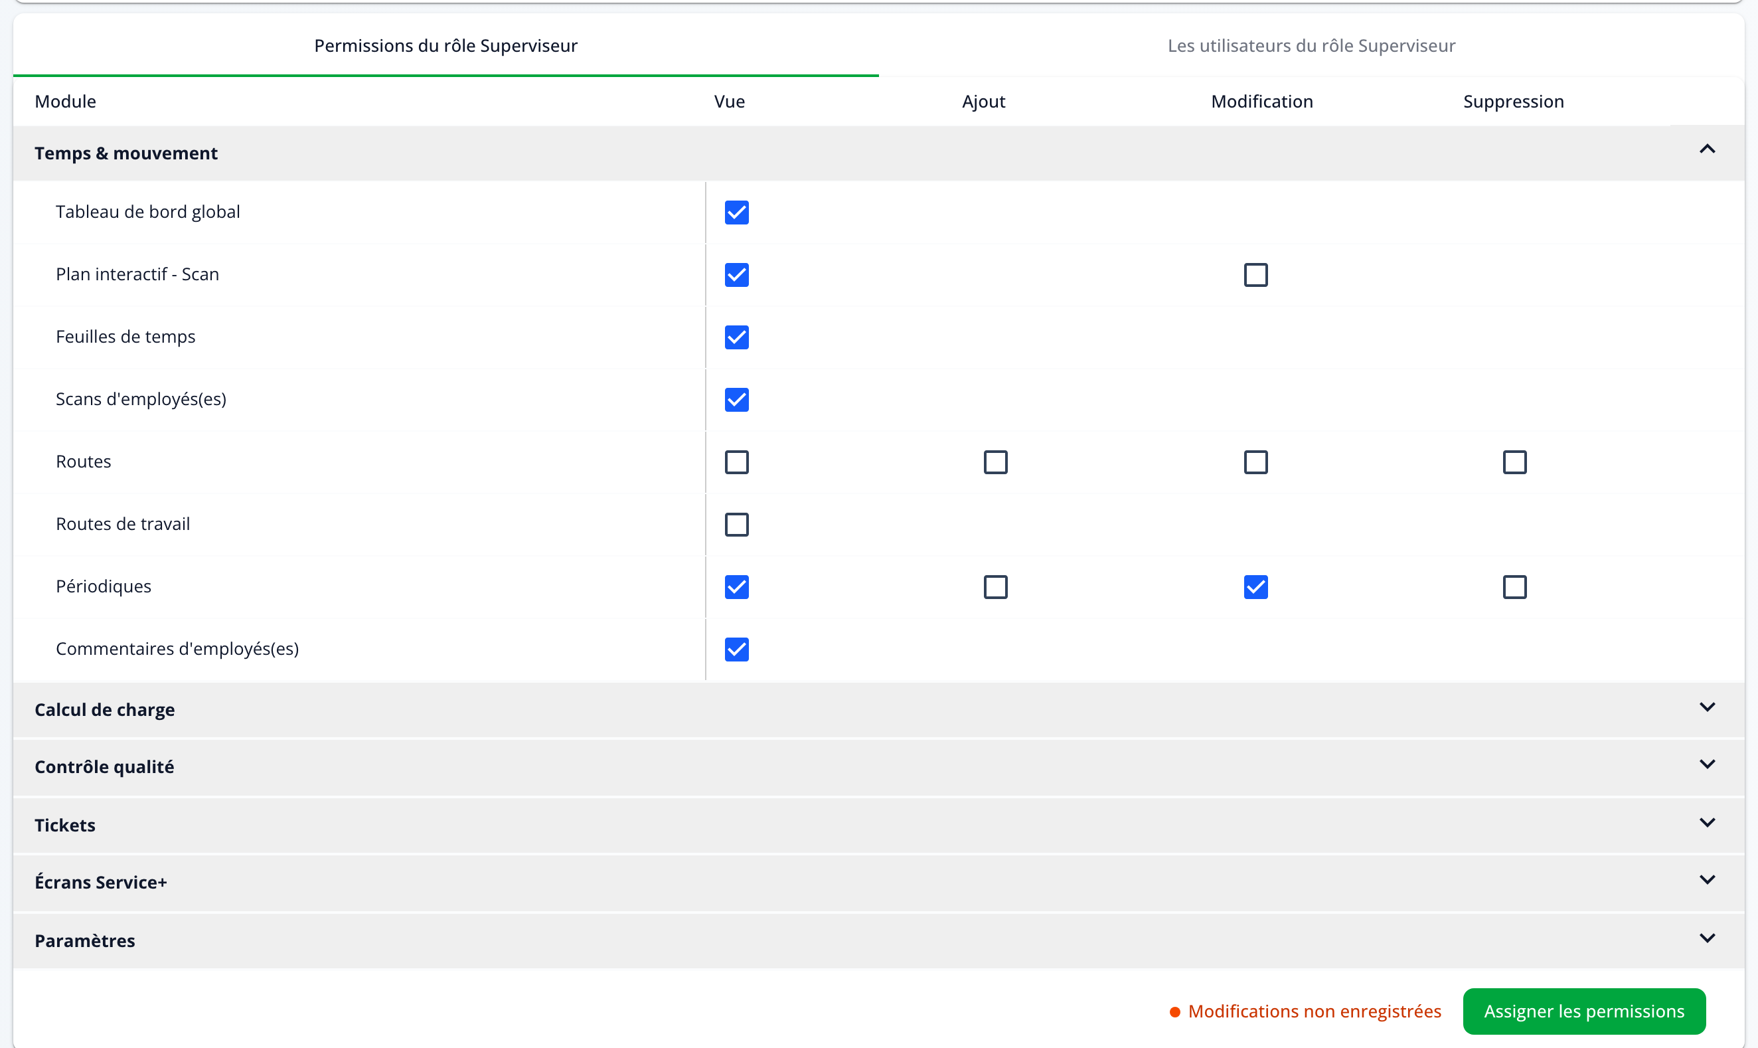
Task: Click the Vue column header
Action: tap(729, 102)
